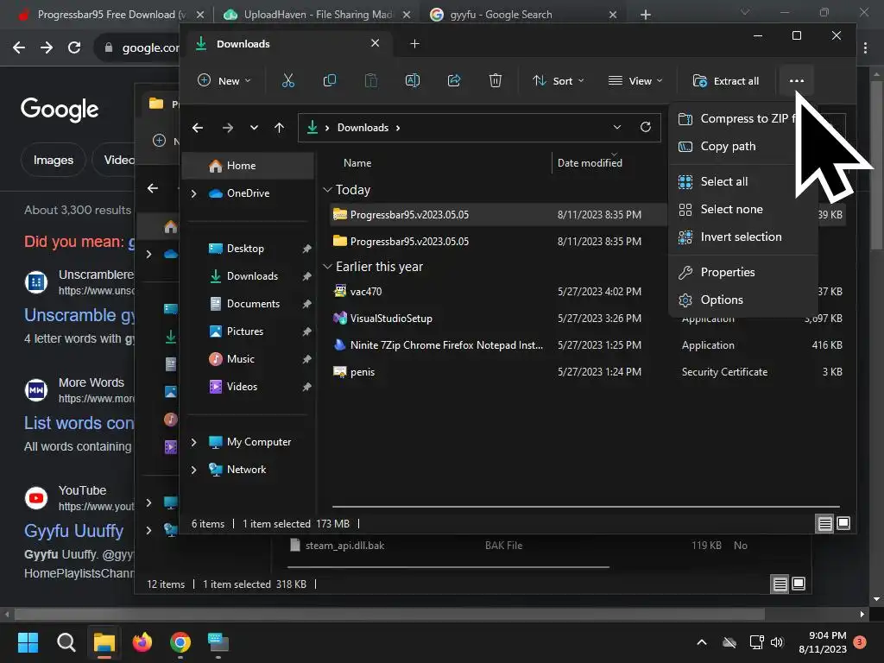Click the Copy icon in Explorer toolbar
This screenshot has height=663, width=884.
click(x=329, y=80)
